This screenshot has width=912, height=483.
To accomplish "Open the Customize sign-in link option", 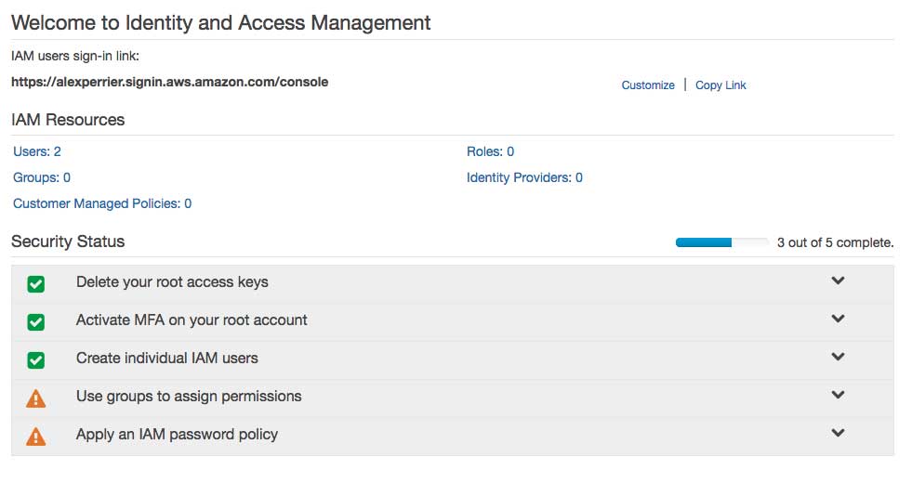I will coord(648,85).
